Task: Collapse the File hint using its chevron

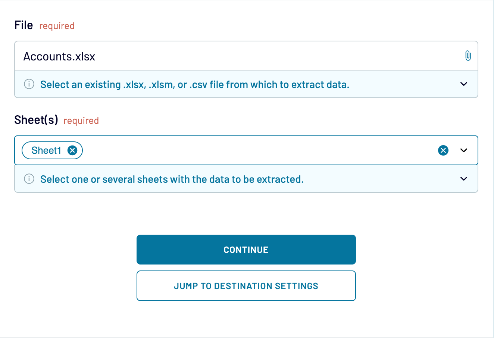Action: click(x=463, y=84)
